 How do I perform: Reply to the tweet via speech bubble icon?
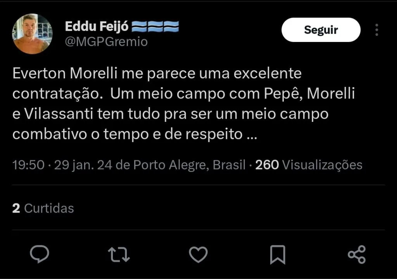pyautogui.click(x=40, y=255)
